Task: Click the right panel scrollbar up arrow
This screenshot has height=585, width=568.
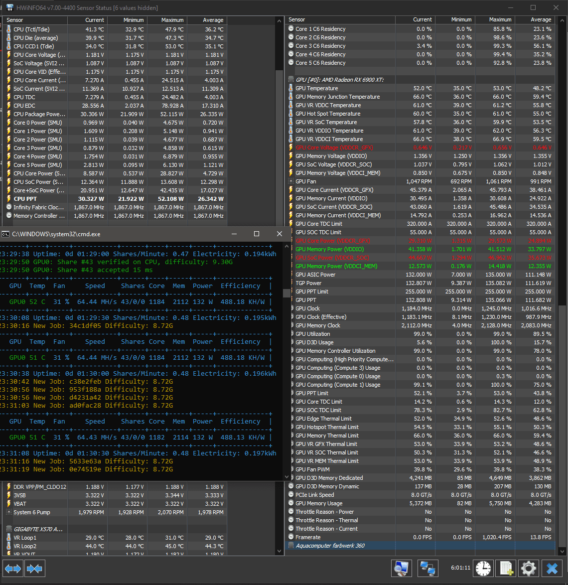Action: (x=563, y=21)
